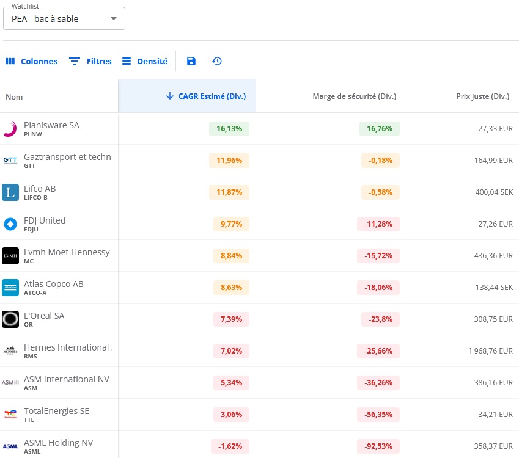Open the Colonnes column chooser
Screen dimensions: 519x458
click(x=31, y=61)
